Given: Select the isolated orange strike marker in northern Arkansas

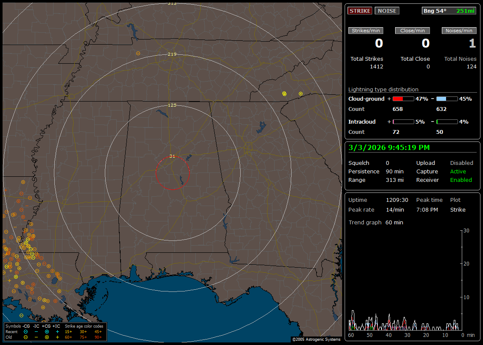Looking at the screenshot, I should (138, 53).
